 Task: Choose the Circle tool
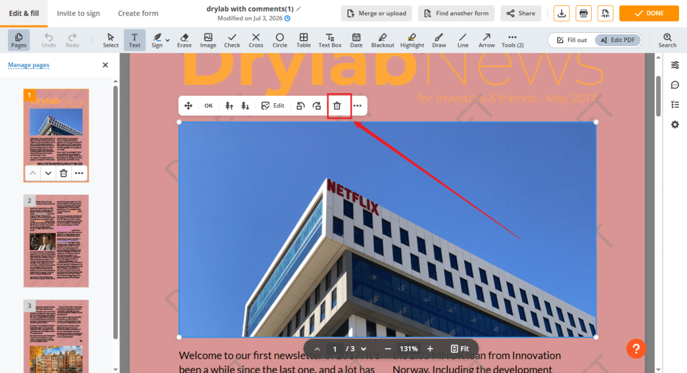click(280, 40)
